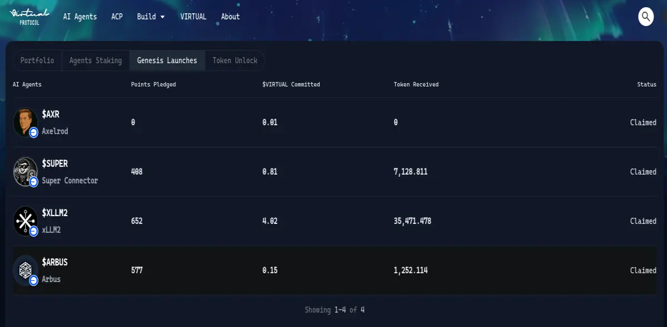This screenshot has height=327, width=667.
Task: Click the Virtual Protocol logo
Action: tap(30, 16)
